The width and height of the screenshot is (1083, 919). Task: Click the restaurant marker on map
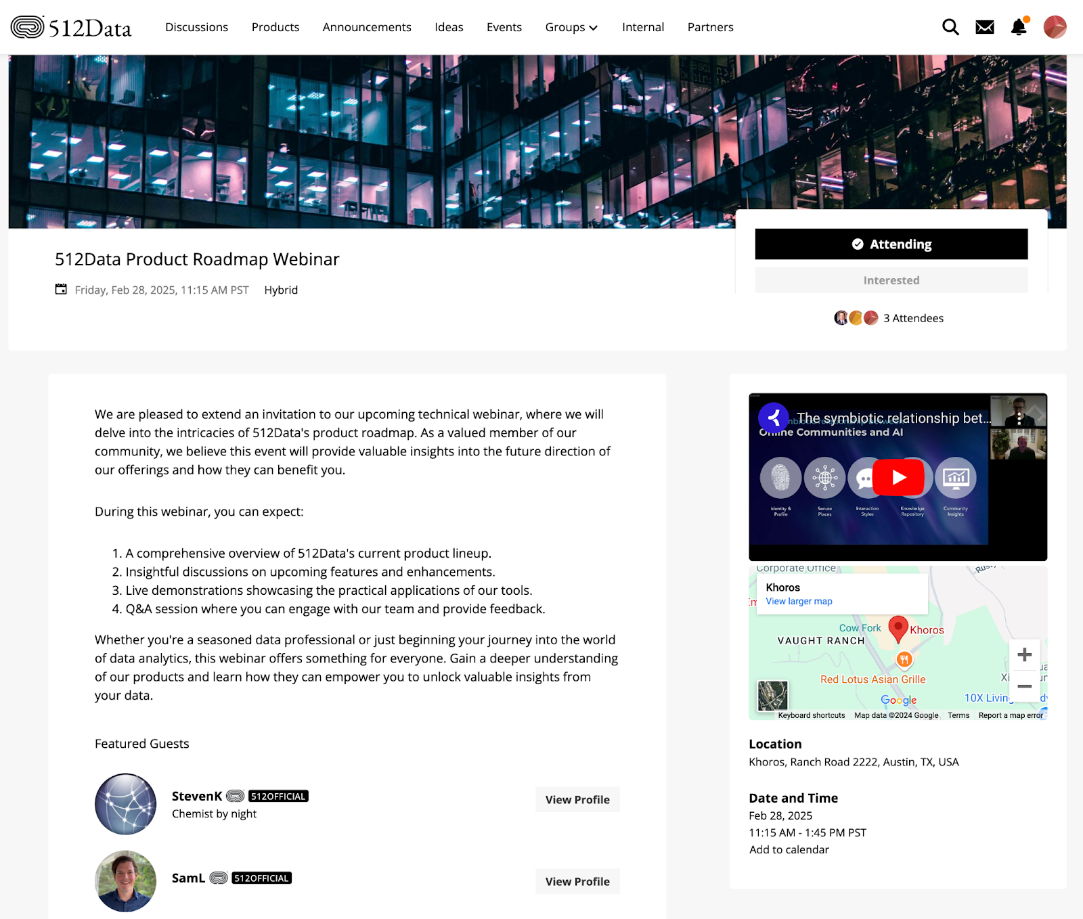pos(904,659)
